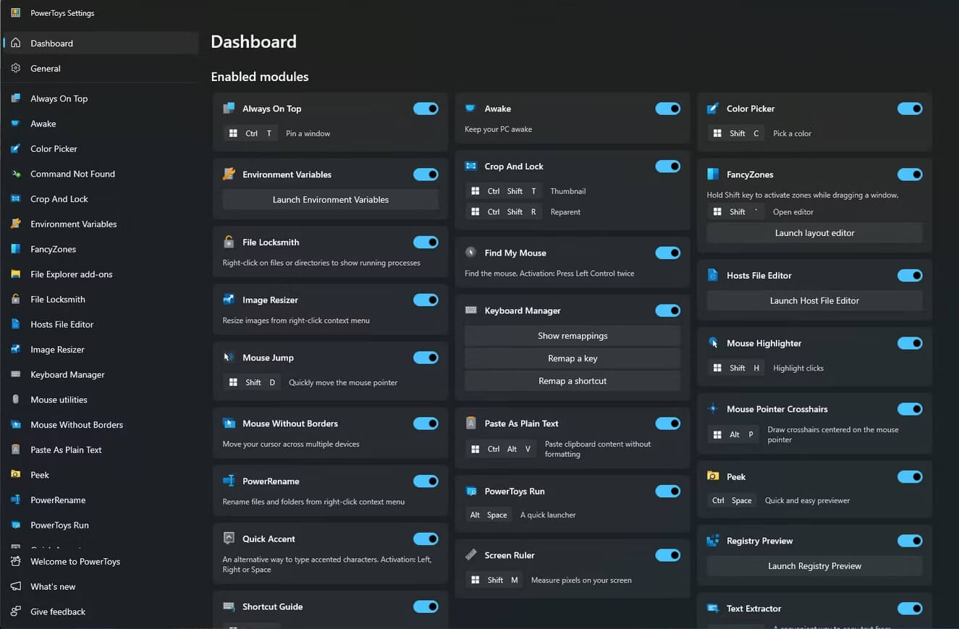The height and width of the screenshot is (629, 959).
Task: Select Mouse utilities in the sidebar
Action: coord(101,400)
